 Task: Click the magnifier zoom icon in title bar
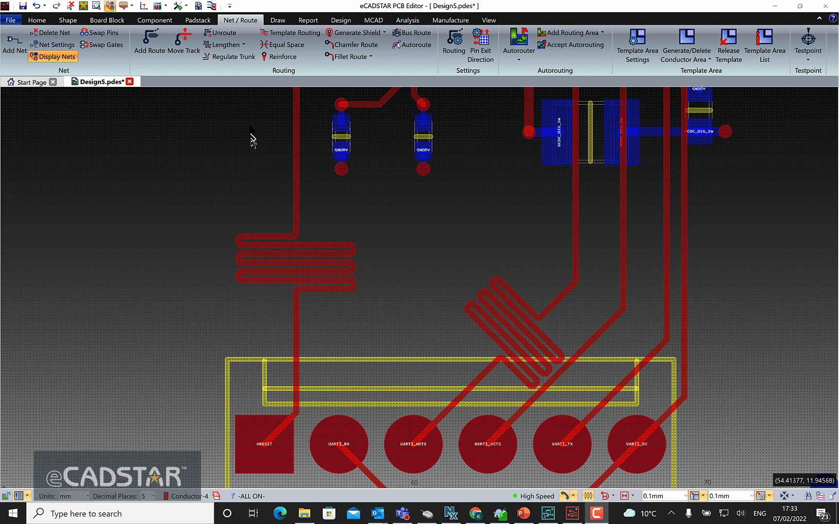coord(96,6)
